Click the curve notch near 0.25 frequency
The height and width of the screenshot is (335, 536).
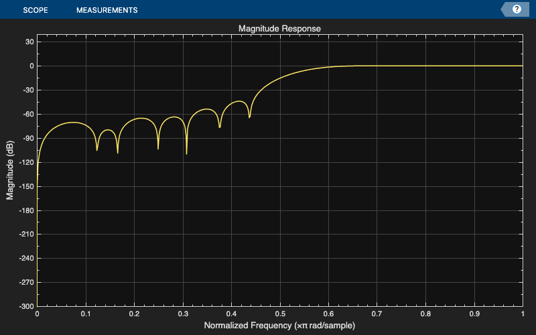pyautogui.click(x=158, y=147)
